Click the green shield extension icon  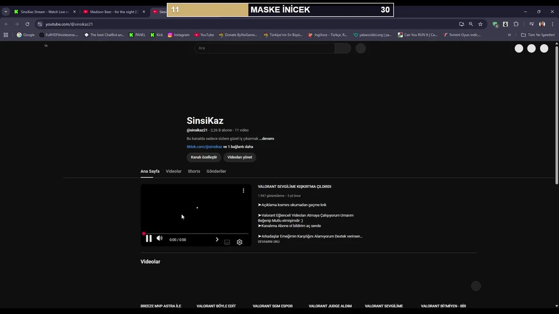point(495,24)
